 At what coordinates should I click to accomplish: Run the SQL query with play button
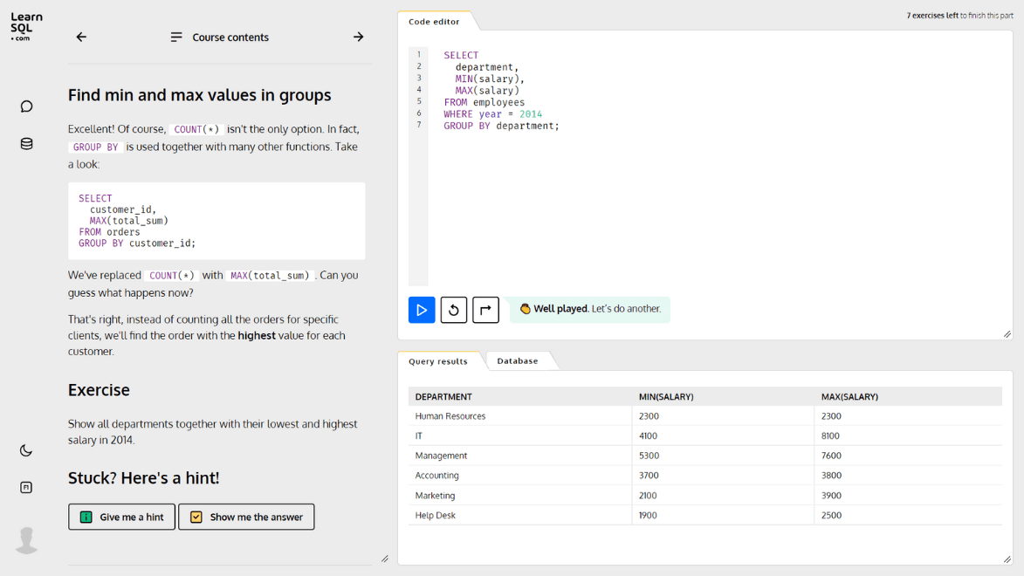pos(422,310)
